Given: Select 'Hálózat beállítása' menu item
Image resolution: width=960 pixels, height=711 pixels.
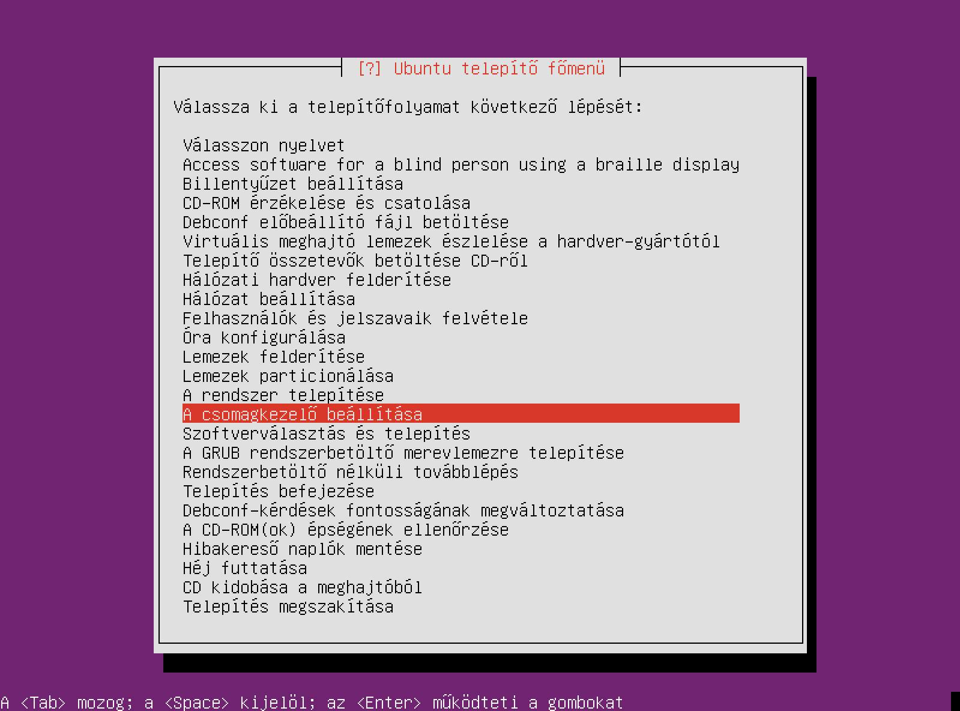Looking at the screenshot, I should [x=461, y=299].
